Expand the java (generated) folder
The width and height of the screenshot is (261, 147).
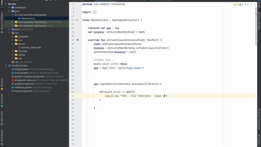[x=9, y=29]
